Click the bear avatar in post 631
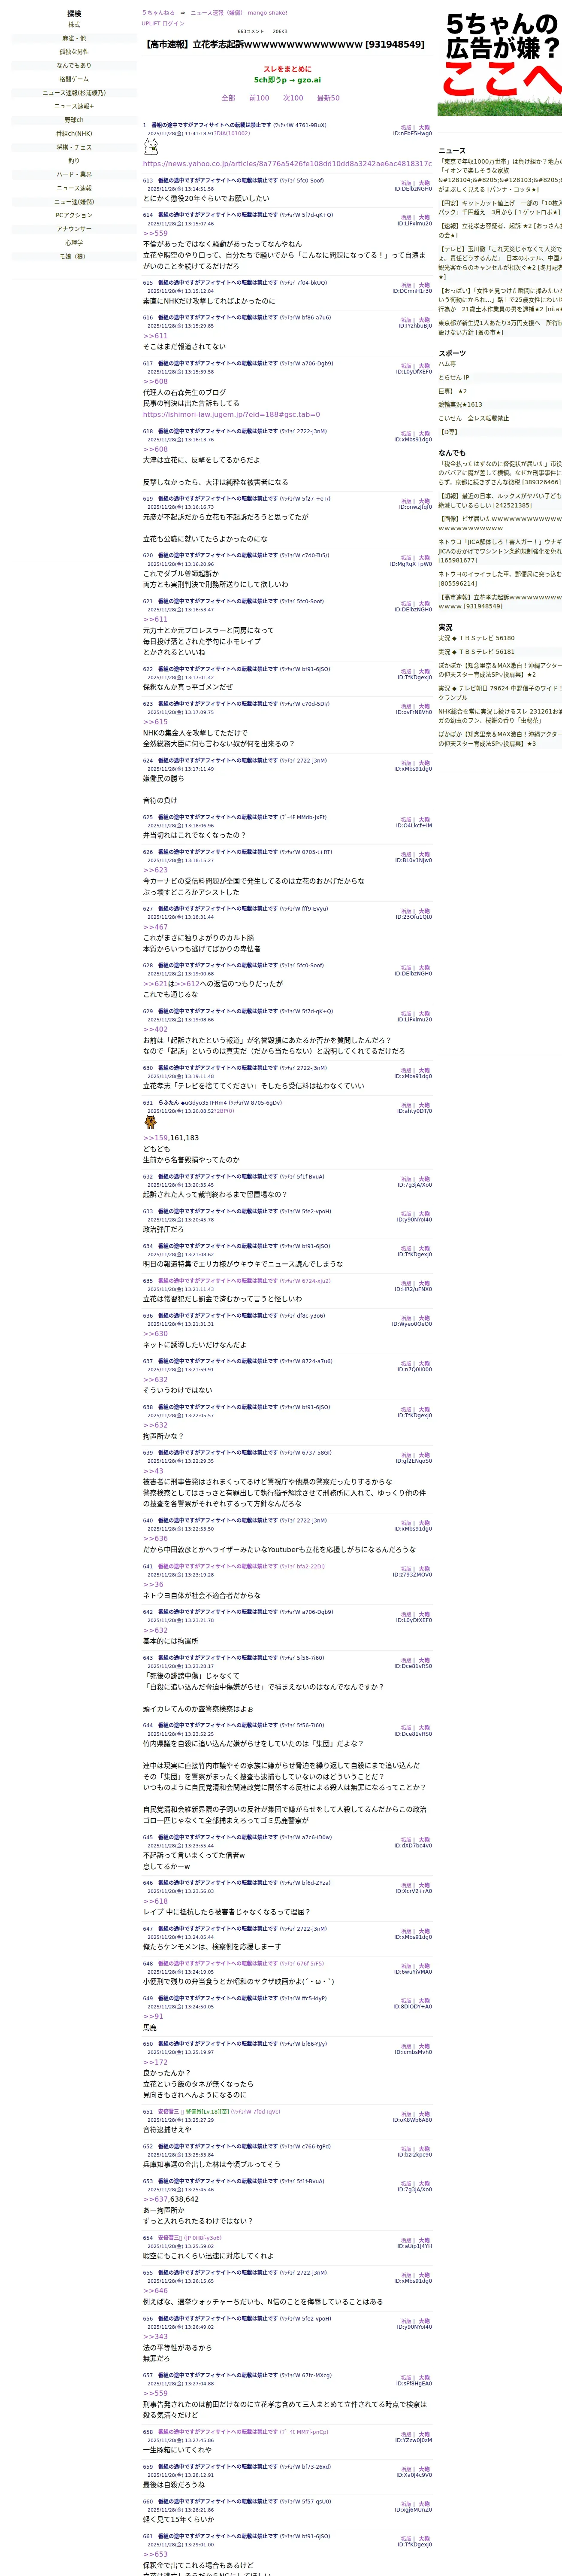Image resolution: width=562 pixels, height=2576 pixels. [x=150, y=1122]
